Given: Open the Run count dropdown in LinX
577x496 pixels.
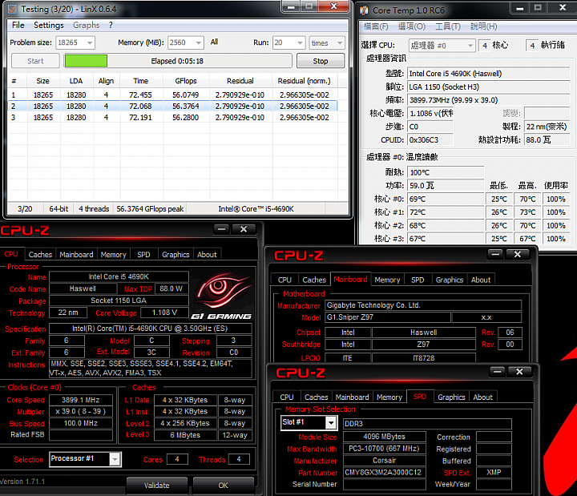Looking at the screenshot, I should pyautogui.click(x=301, y=42).
